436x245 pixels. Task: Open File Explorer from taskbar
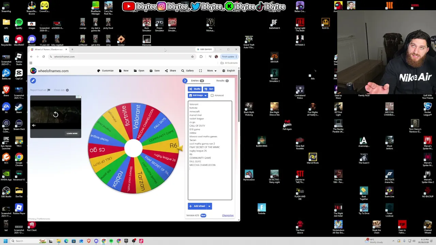(x=59, y=241)
